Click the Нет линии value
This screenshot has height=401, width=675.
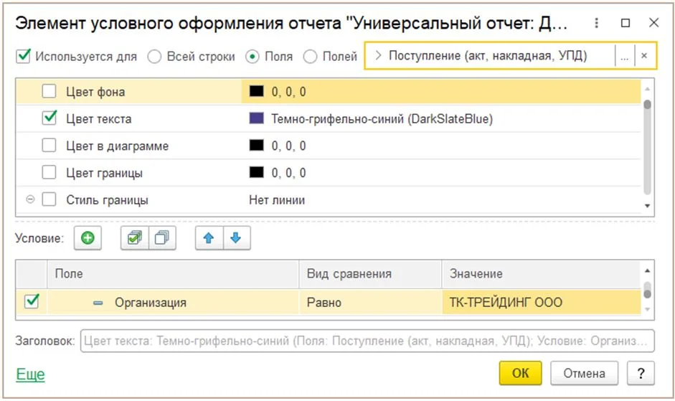coord(277,200)
